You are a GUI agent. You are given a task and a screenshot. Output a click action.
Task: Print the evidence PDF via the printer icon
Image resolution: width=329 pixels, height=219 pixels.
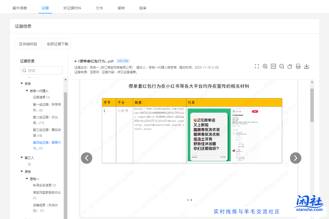tap(298, 66)
